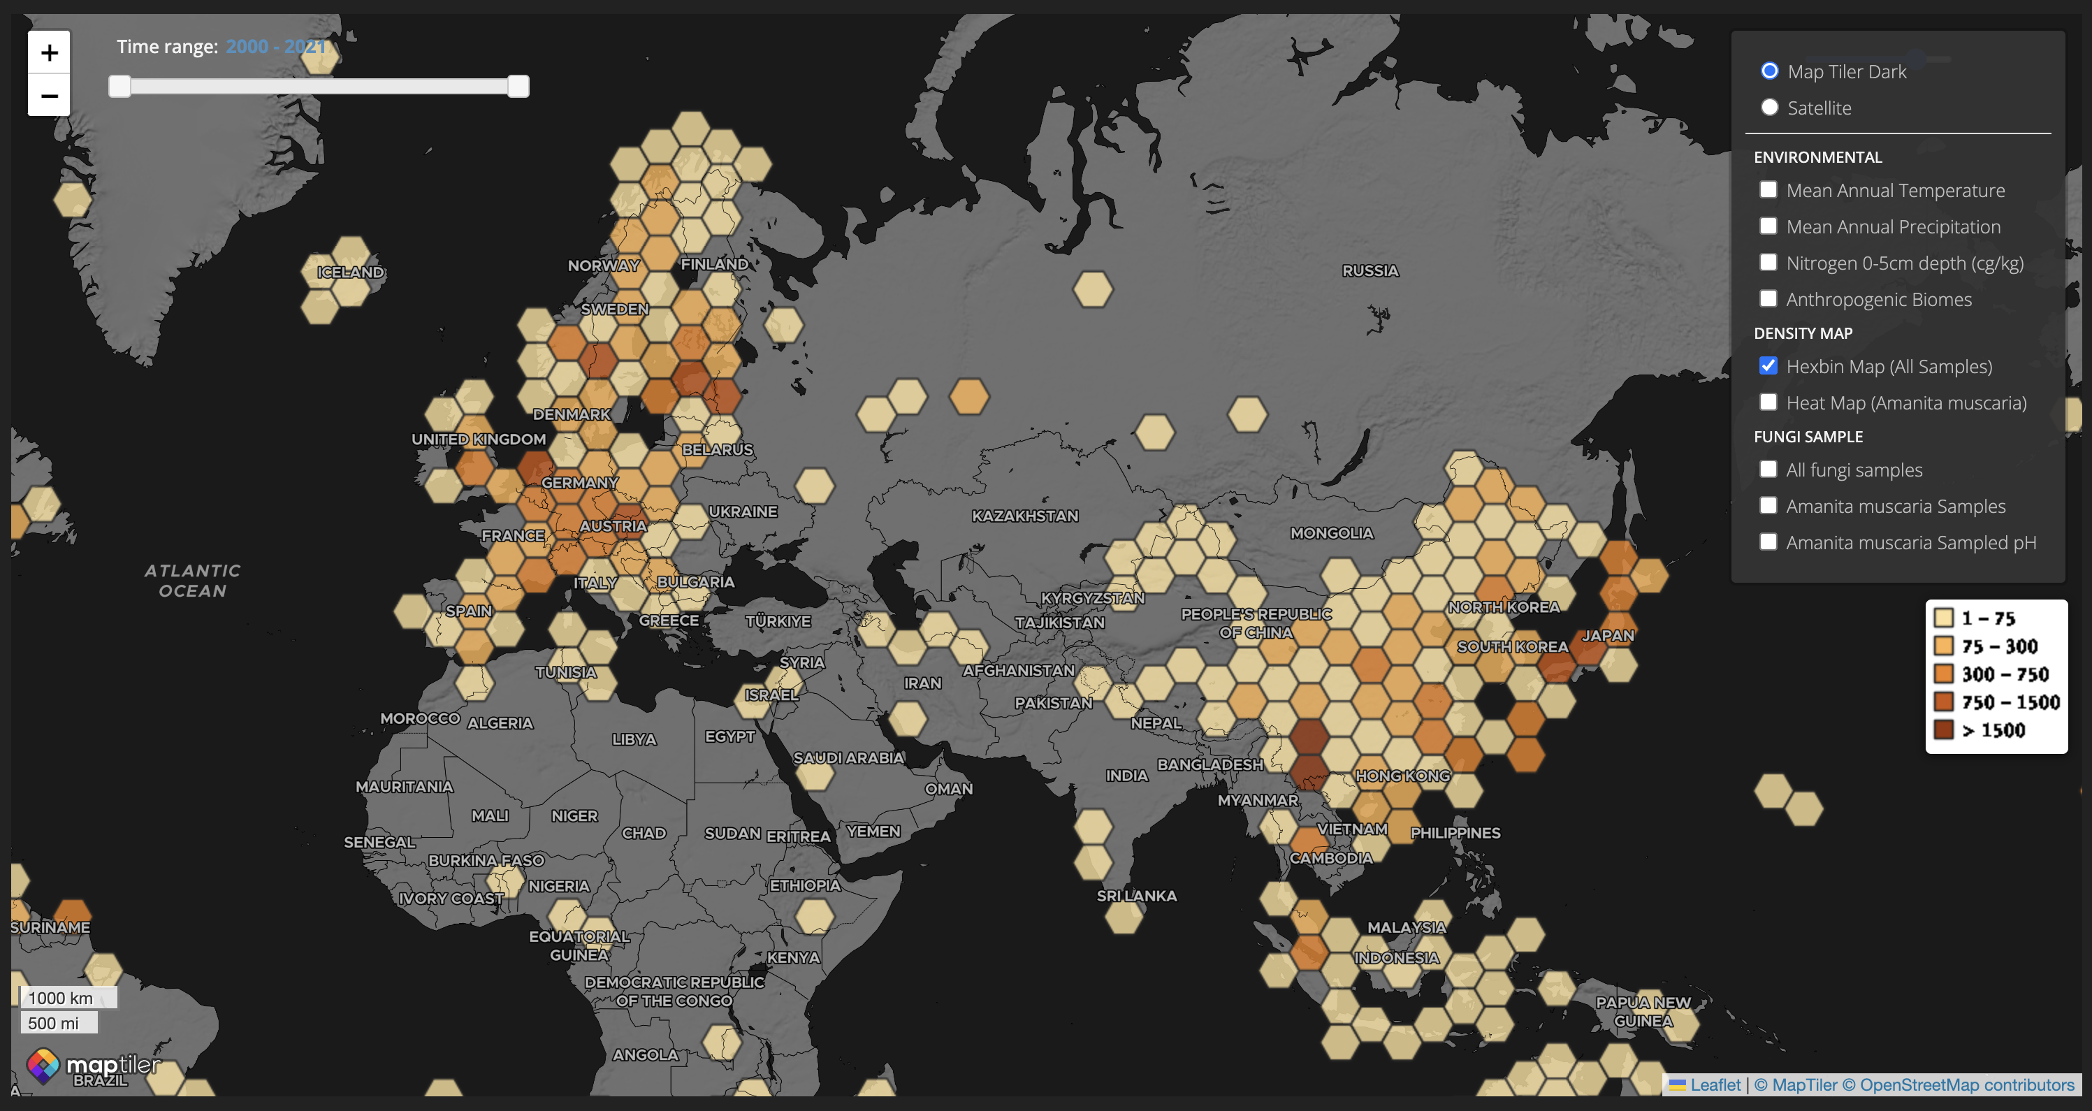The image size is (2092, 1111).
Task: Click the hexagon in central Russia
Action: pyautogui.click(x=1092, y=289)
